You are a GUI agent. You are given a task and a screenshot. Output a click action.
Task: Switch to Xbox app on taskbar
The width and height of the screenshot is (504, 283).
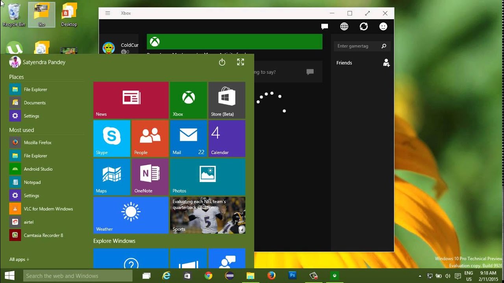click(335, 276)
